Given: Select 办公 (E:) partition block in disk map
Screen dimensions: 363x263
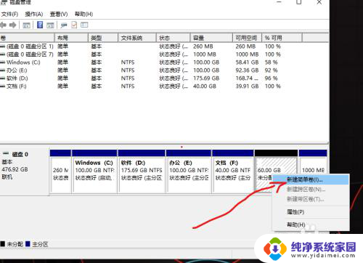Looking at the screenshot, I should pyautogui.click(x=189, y=171).
